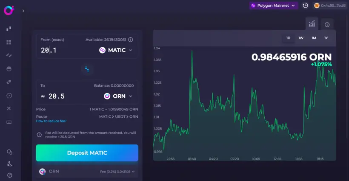Viewport: 349px width, 181px height.
Task: Open the double-slash icon in sidebar
Action: [9, 55]
